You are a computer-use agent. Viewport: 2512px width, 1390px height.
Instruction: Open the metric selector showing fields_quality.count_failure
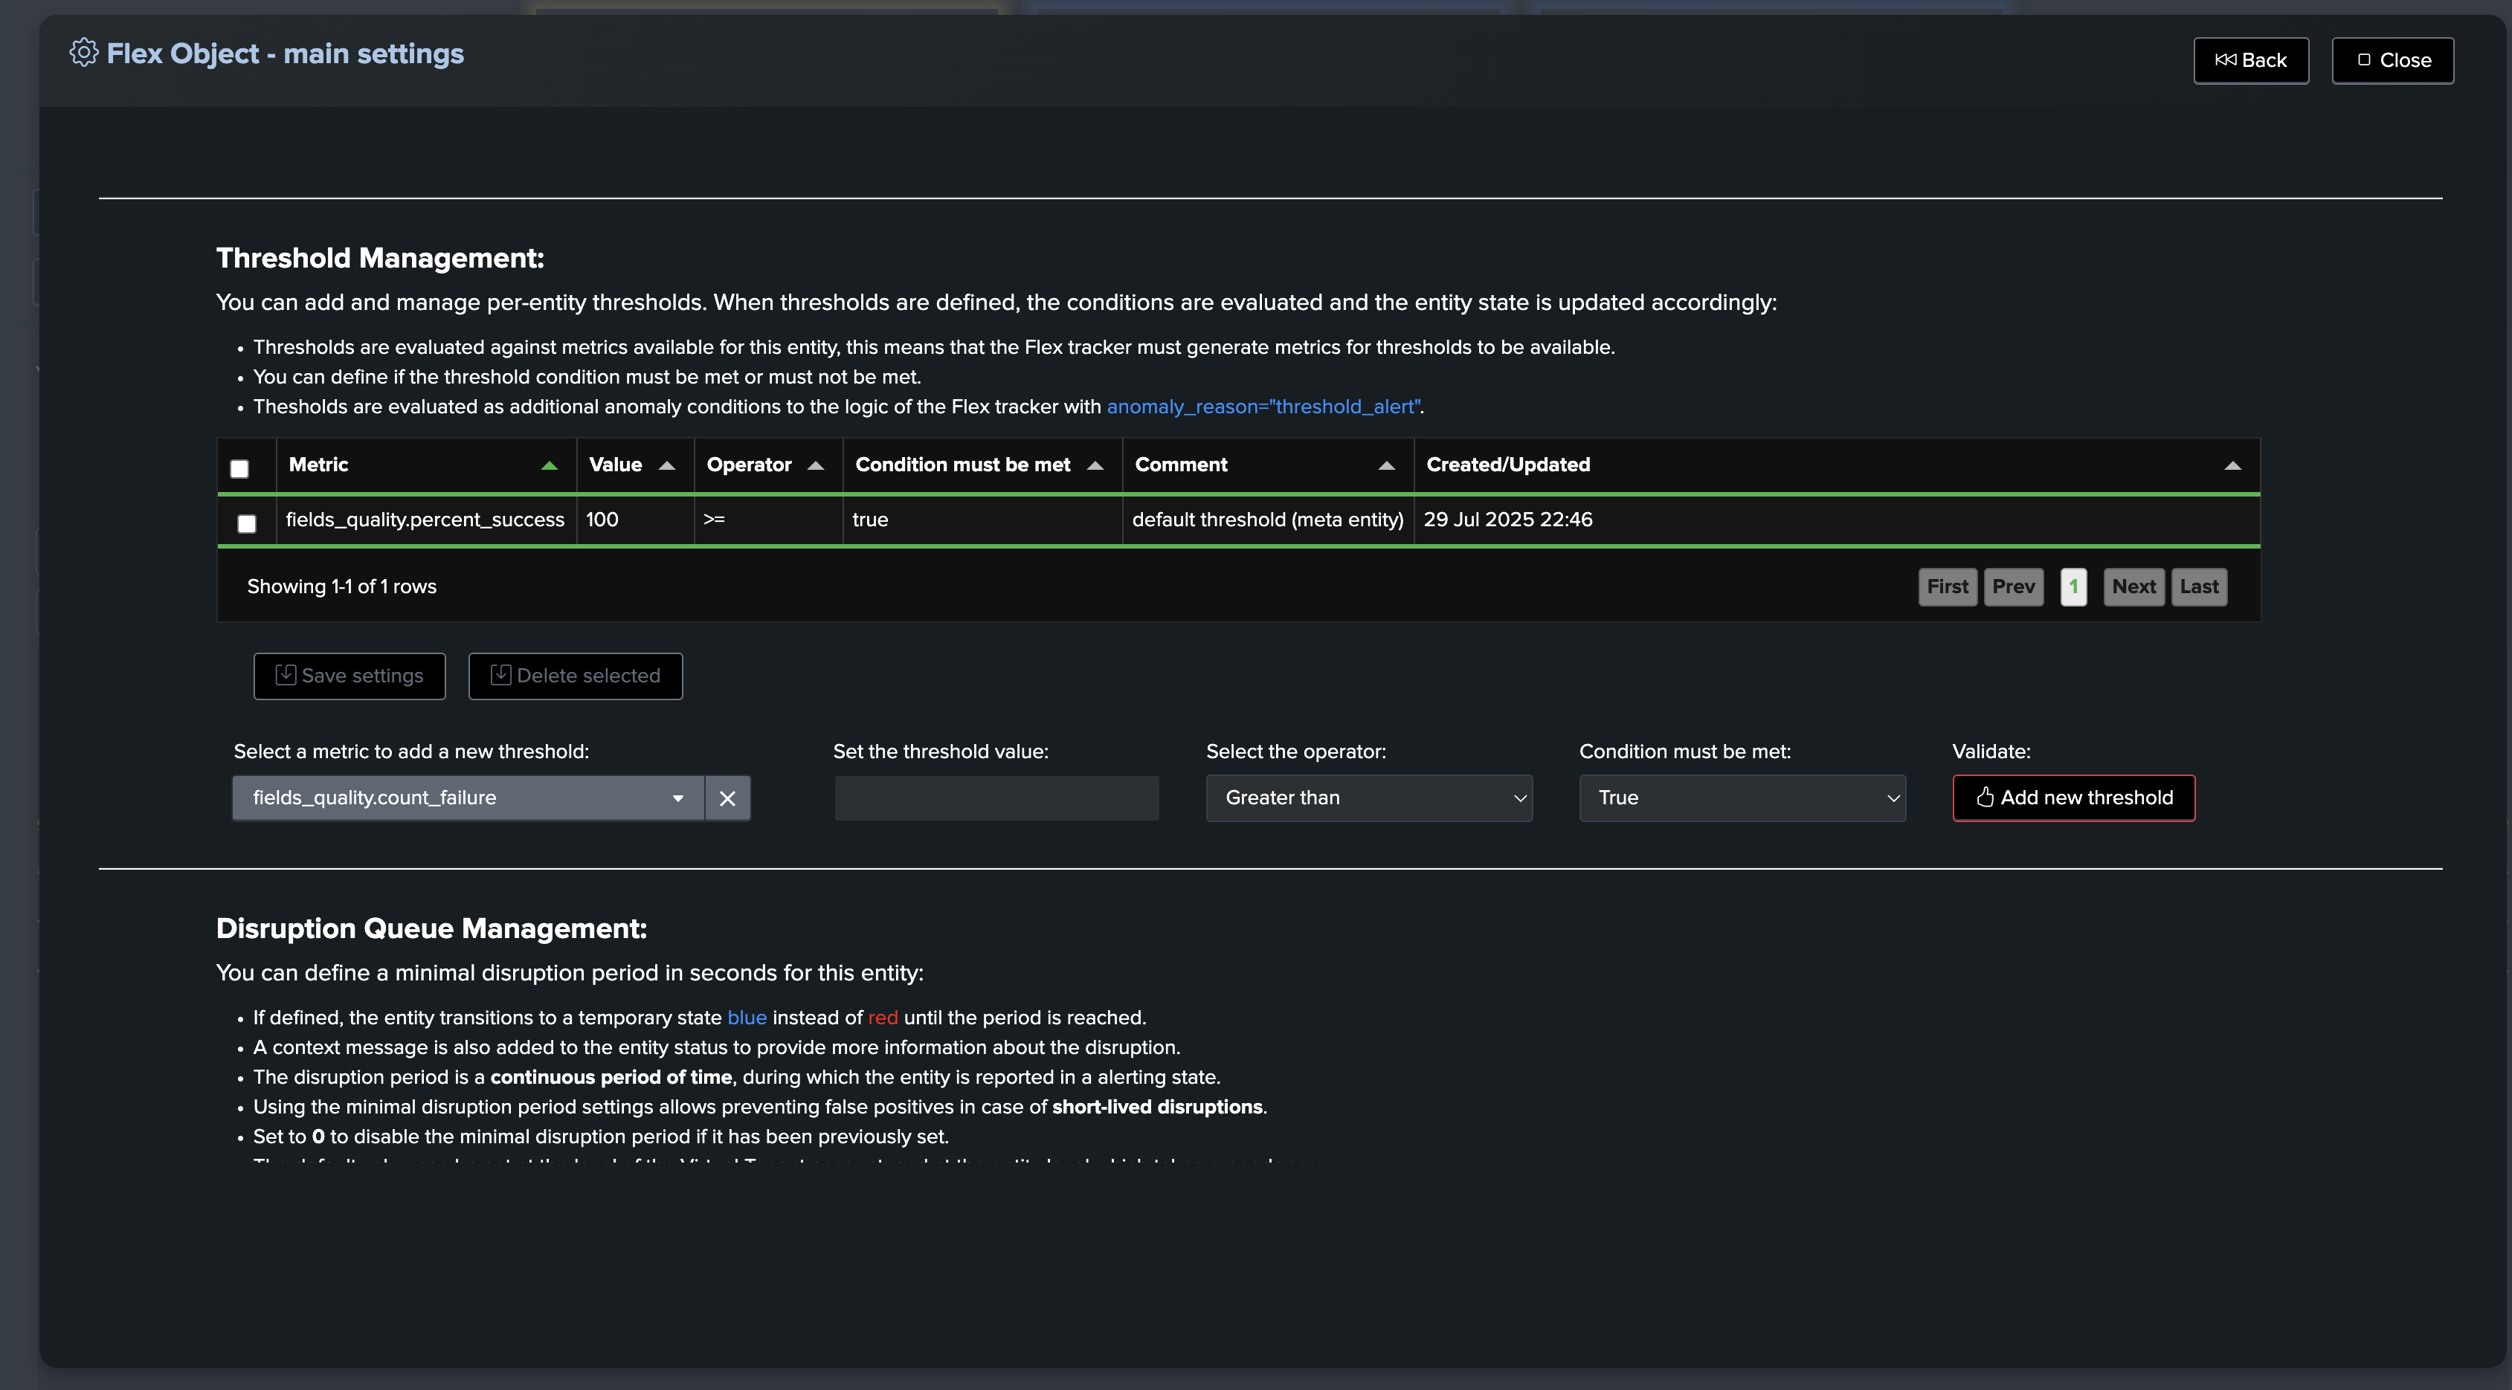468,798
